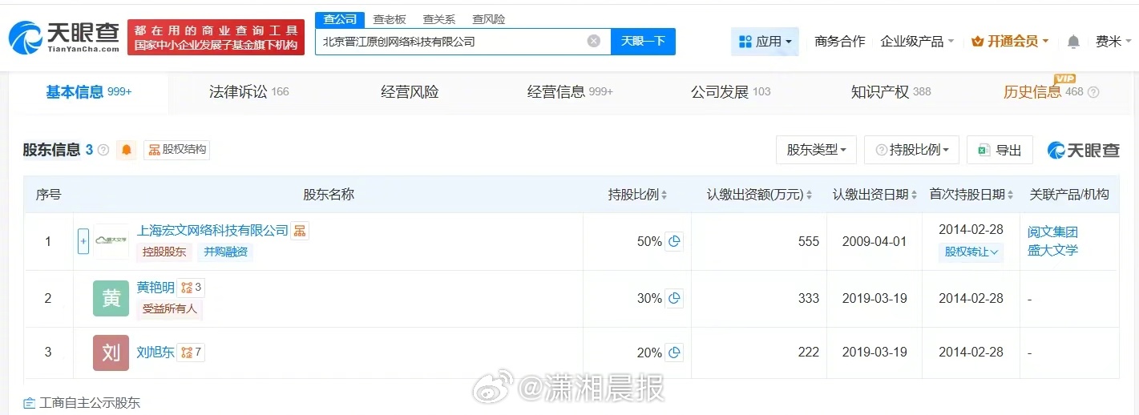This screenshot has height=415, width=1139.
Task: Open the 开通会员 VIP dropdown
Action: [x=1010, y=42]
